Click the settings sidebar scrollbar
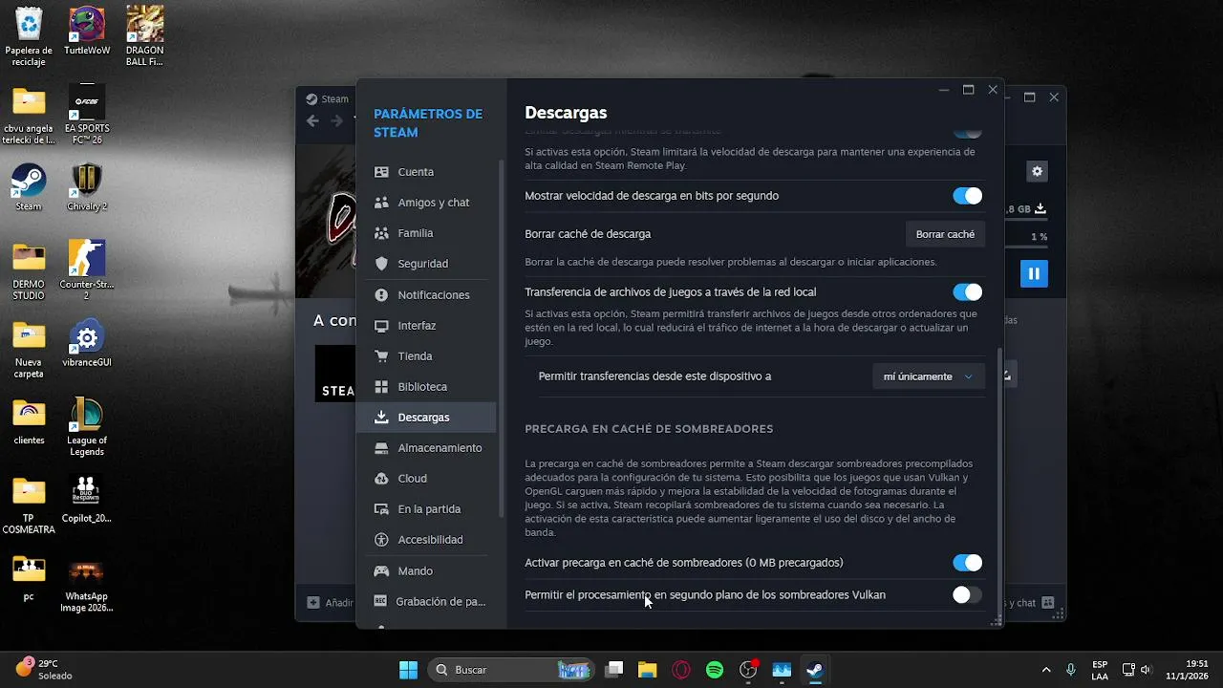 coord(502,339)
